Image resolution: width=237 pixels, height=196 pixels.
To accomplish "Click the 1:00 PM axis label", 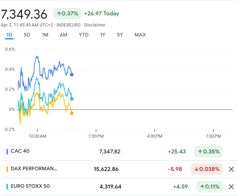I will (96, 136).
